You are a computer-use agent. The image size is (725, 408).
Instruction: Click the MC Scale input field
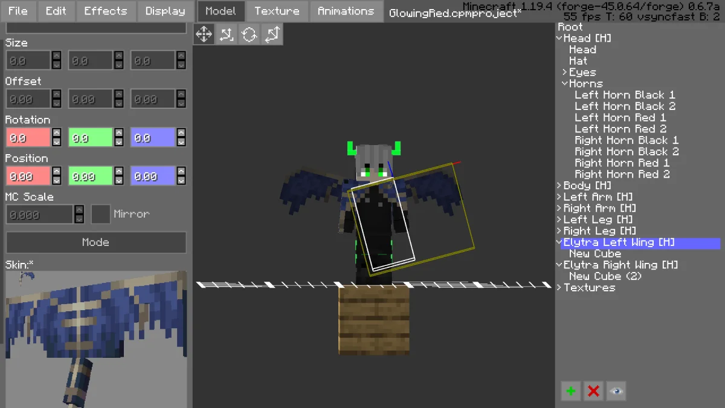coord(40,215)
